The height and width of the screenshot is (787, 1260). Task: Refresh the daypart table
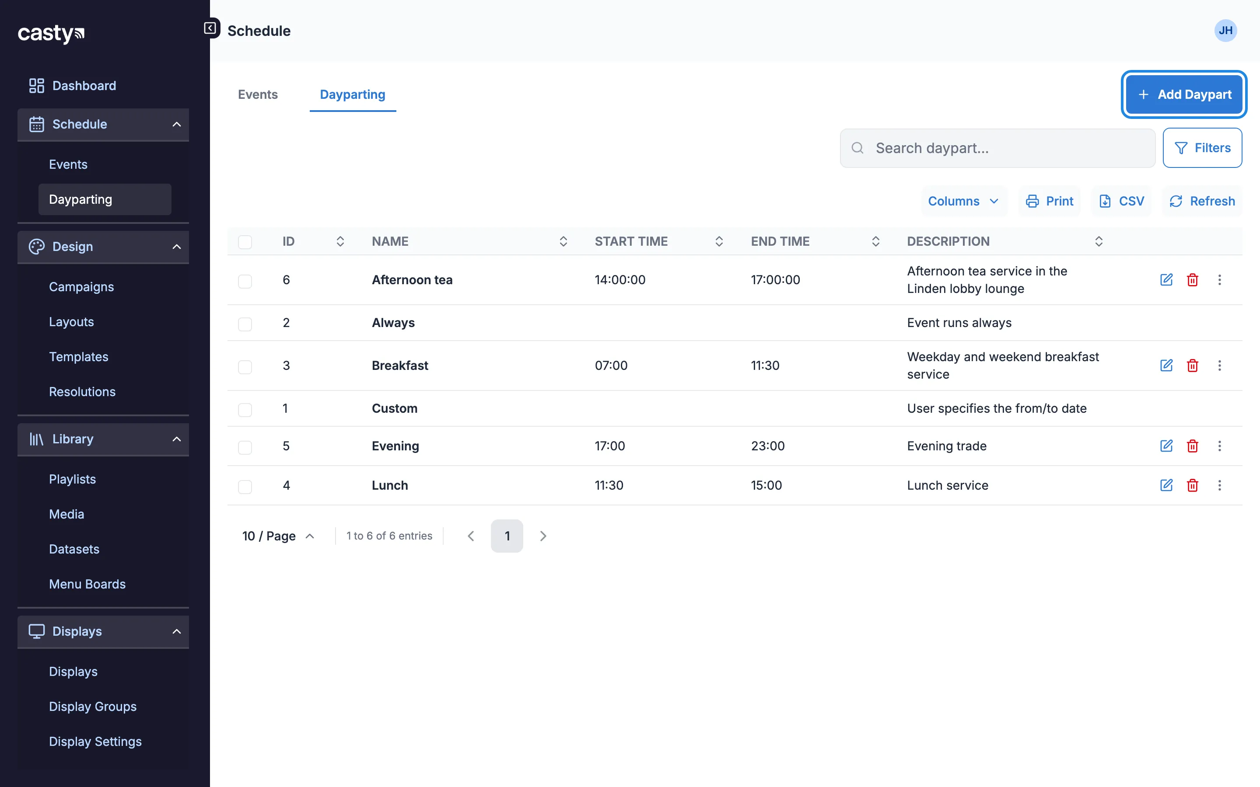pyautogui.click(x=1202, y=201)
